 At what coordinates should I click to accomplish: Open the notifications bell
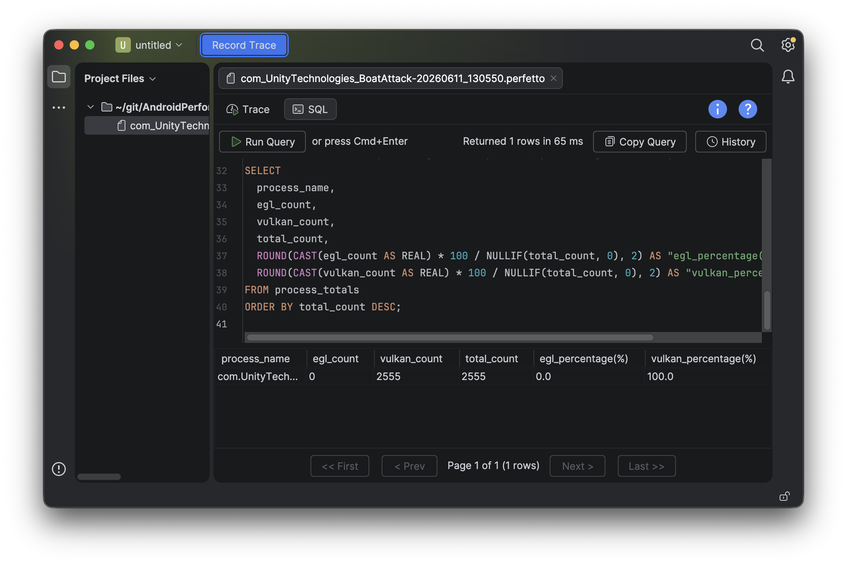tap(788, 77)
